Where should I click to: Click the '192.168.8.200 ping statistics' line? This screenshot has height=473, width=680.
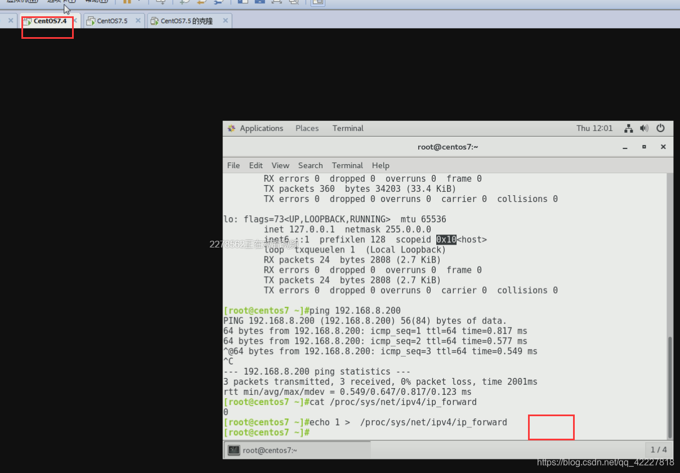coord(317,372)
